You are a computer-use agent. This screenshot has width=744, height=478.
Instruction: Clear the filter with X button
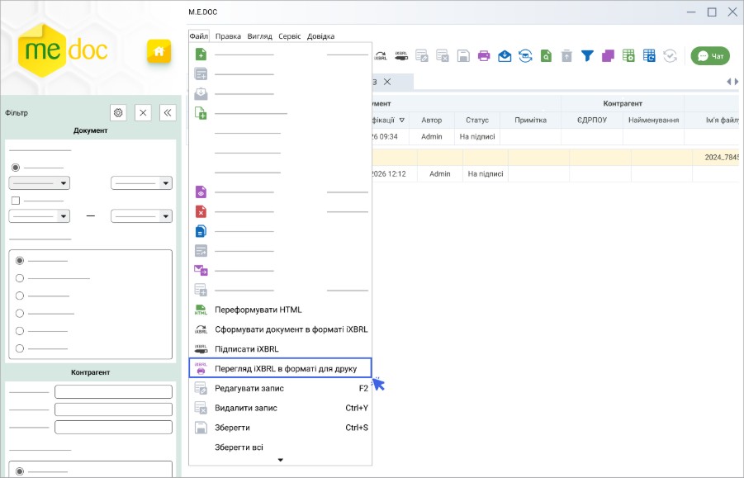(x=143, y=113)
